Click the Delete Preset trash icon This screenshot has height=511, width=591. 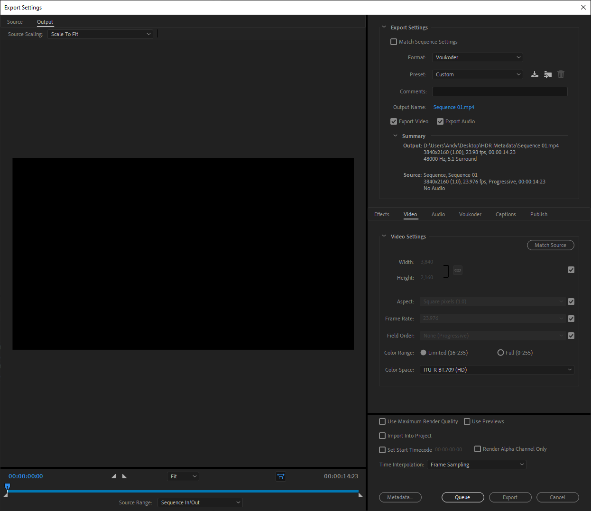click(x=561, y=74)
